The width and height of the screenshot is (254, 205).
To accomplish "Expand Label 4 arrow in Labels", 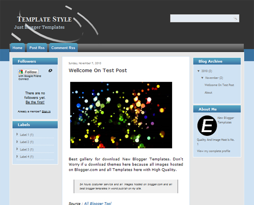I will tap(17, 157).
